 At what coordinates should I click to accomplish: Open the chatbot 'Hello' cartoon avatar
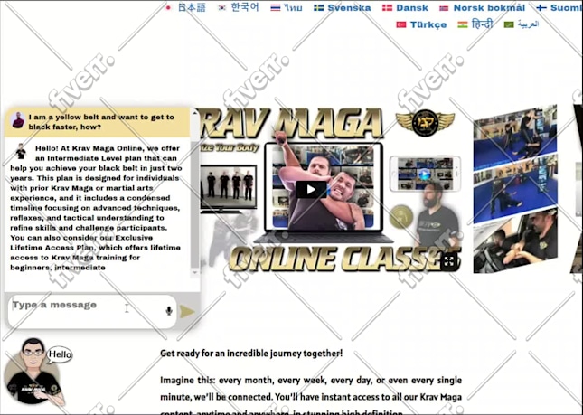[x=33, y=372]
